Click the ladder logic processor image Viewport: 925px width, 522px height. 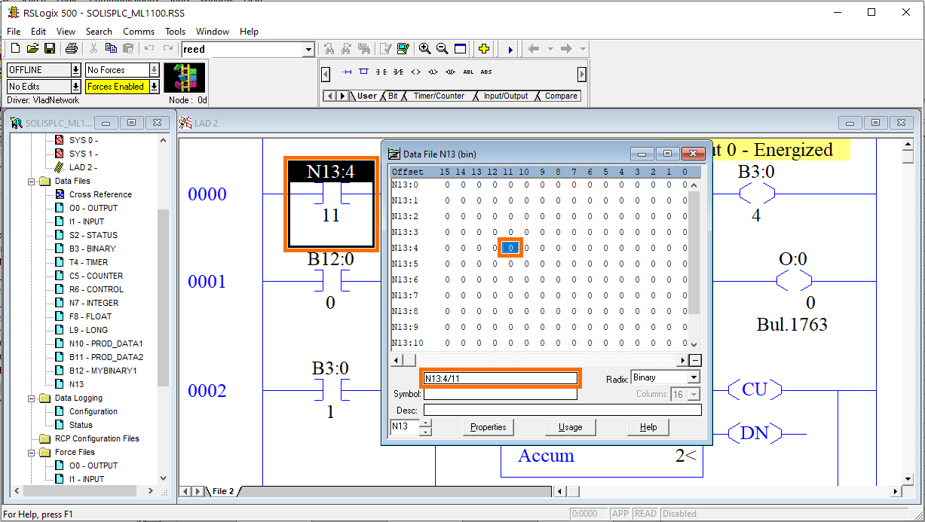click(185, 78)
